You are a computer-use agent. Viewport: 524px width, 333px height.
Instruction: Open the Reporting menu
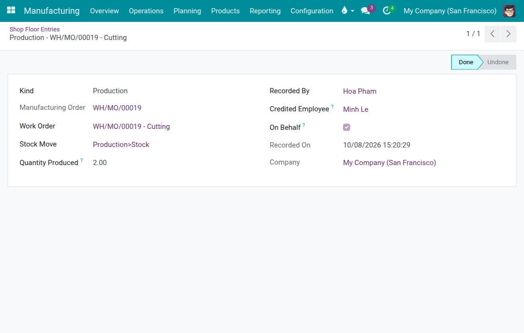click(265, 11)
